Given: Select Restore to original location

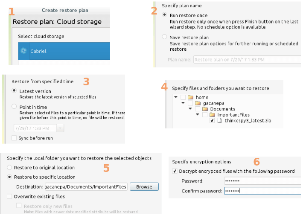Looking at the screenshot, I should (x=9, y=167).
